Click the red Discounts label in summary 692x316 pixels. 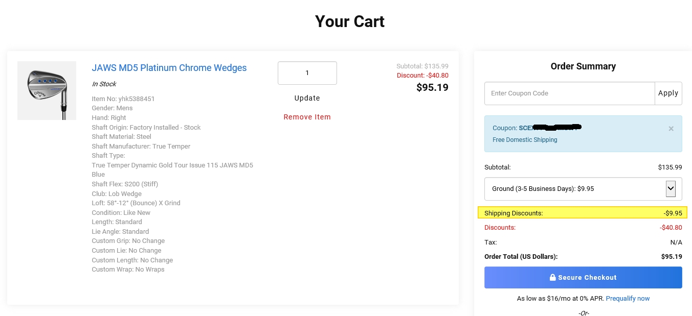(500, 228)
